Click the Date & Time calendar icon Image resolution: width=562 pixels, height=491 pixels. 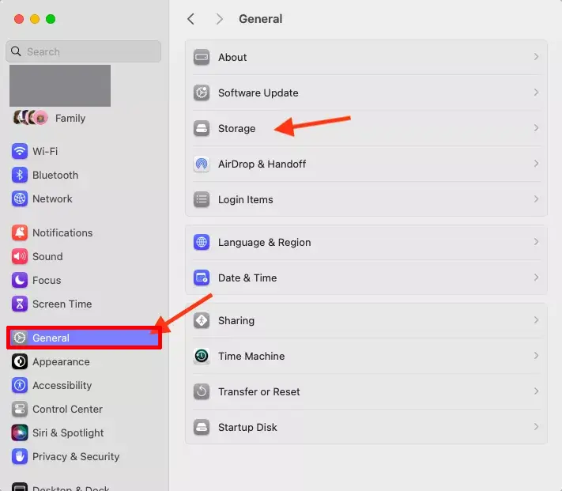click(x=202, y=278)
